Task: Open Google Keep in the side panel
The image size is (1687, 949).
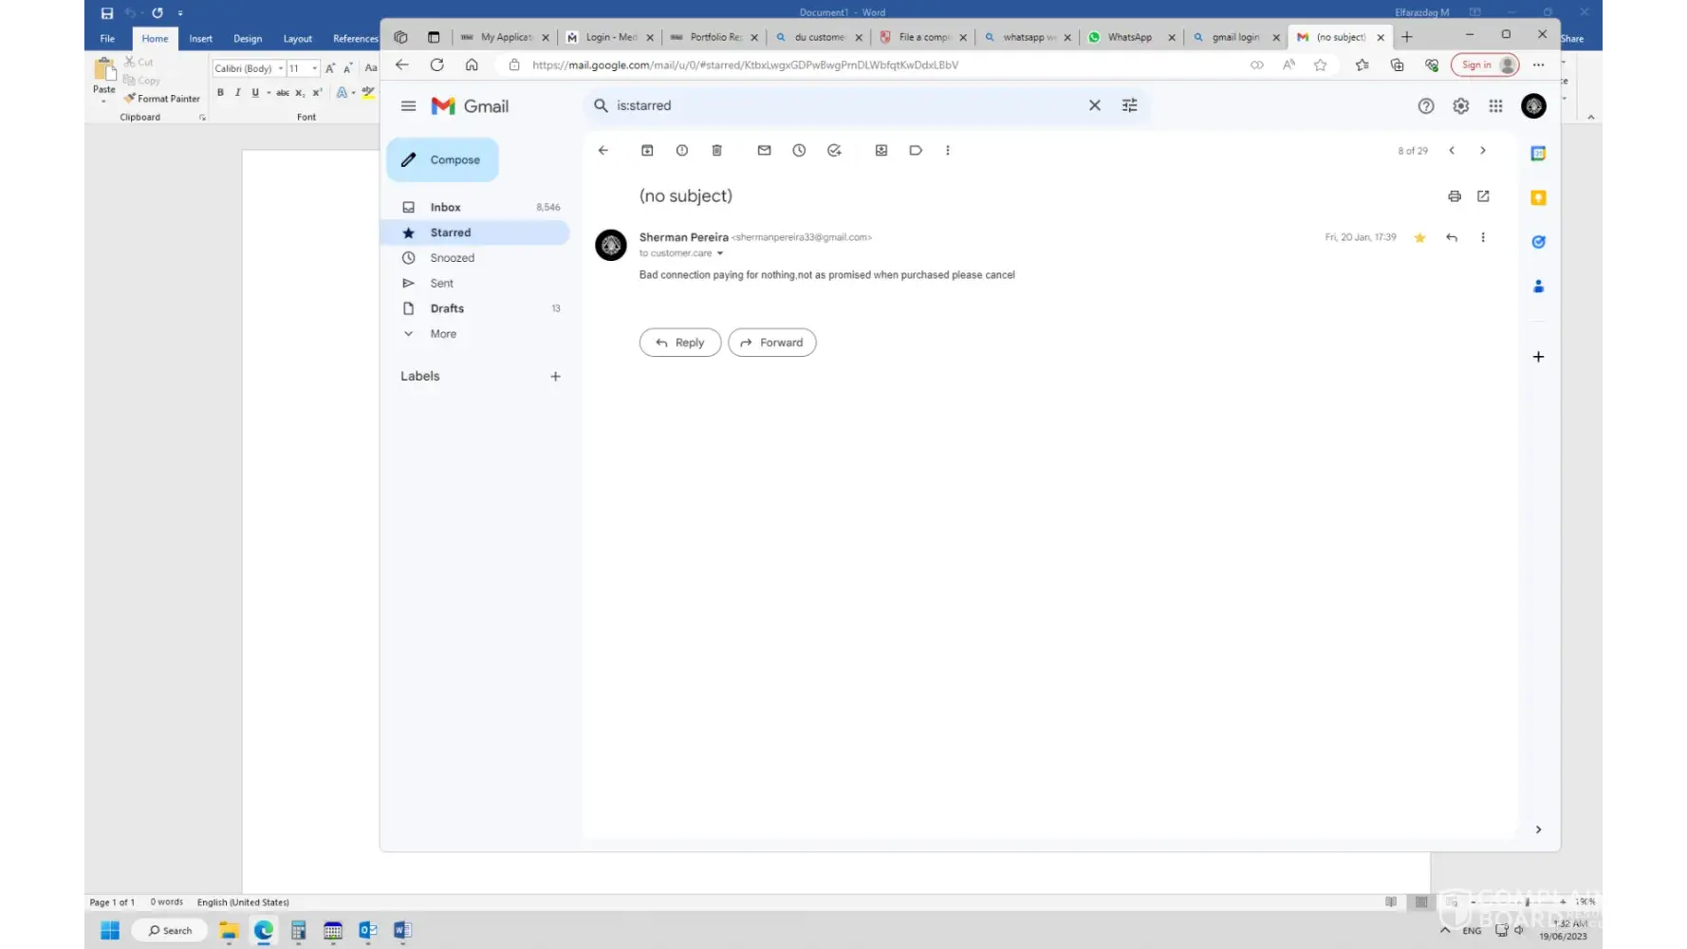Action: point(1539,197)
